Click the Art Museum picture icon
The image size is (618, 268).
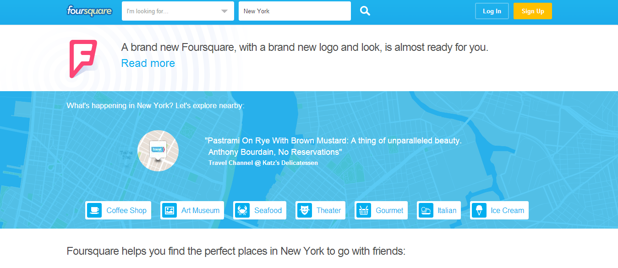point(170,210)
